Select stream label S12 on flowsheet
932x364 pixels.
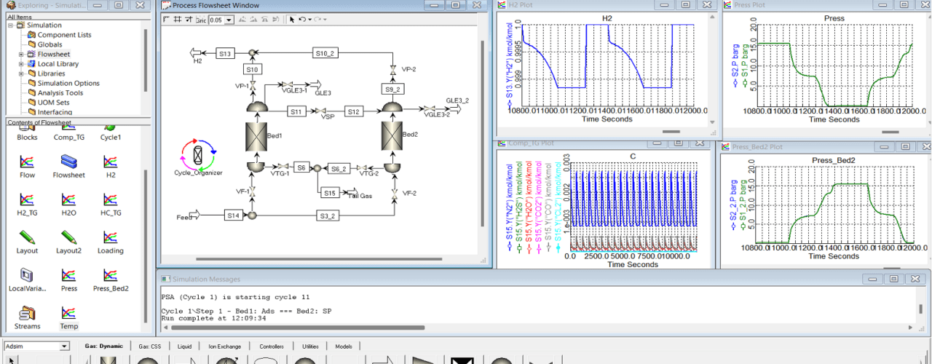pos(353,111)
